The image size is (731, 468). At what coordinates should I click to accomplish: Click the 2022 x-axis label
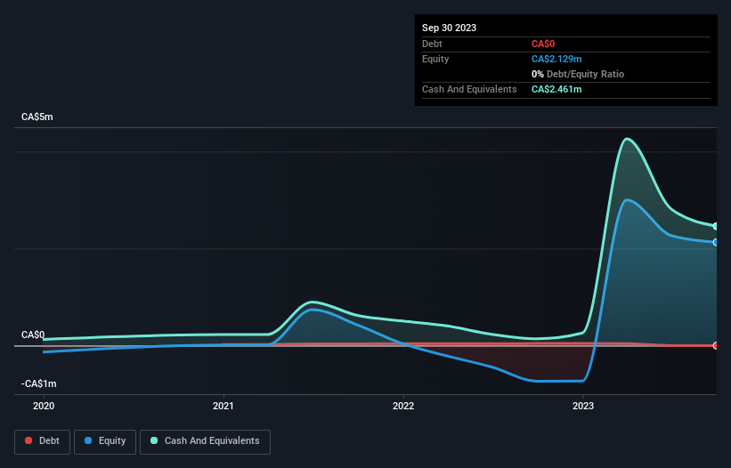coord(403,406)
